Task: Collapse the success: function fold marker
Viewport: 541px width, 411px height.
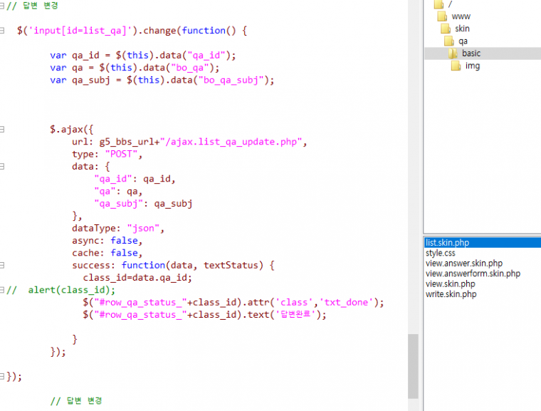Action: [x=3, y=265]
